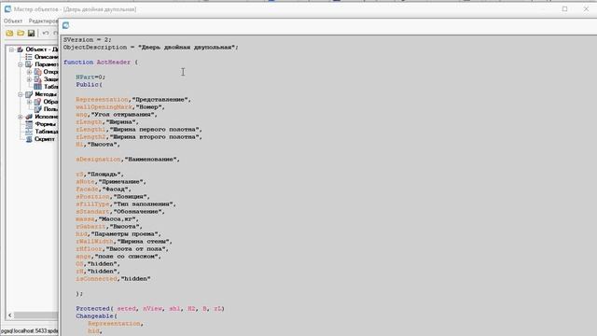Click the "Ширина стены" code line

124,242
